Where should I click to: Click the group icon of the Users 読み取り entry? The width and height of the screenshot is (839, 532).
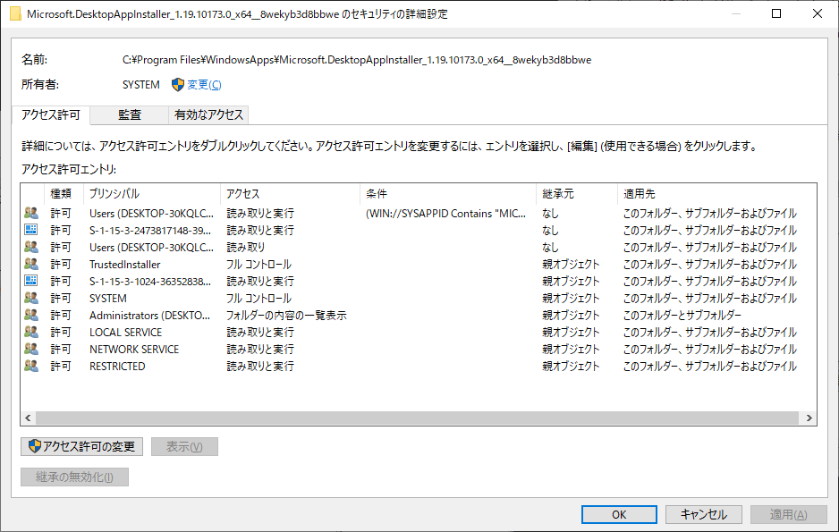[x=31, y=247]
